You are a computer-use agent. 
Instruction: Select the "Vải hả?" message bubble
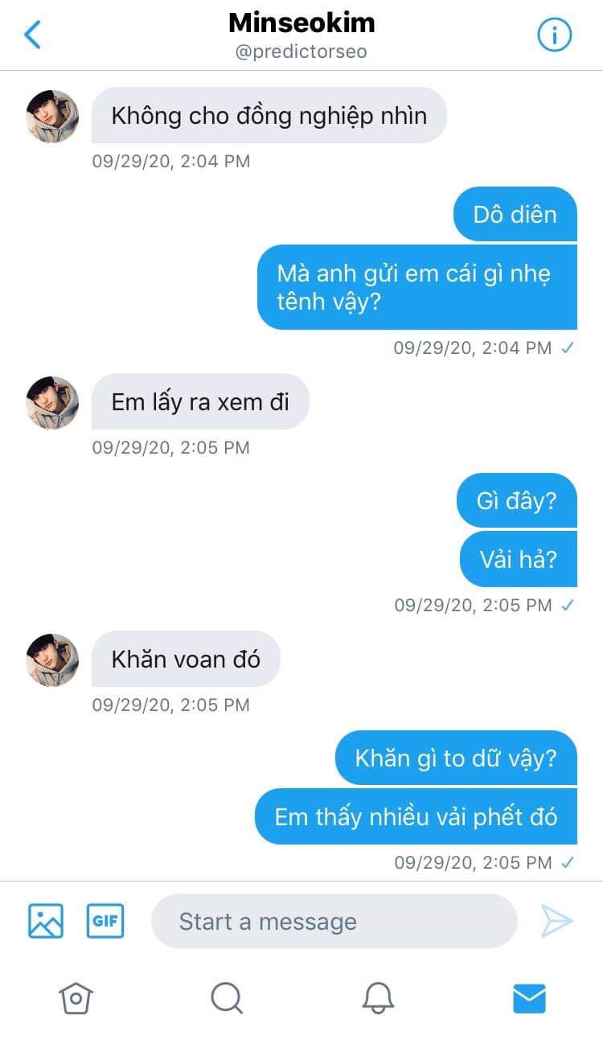[x=519, y=559]
